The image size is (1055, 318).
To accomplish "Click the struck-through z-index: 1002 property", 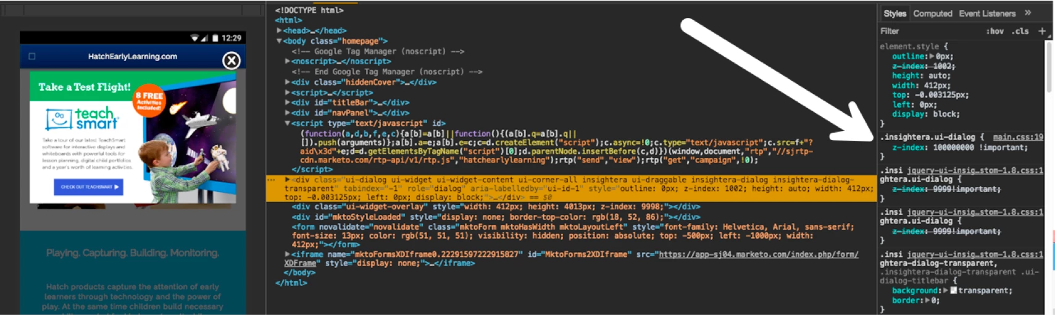I will pos(924,66).
